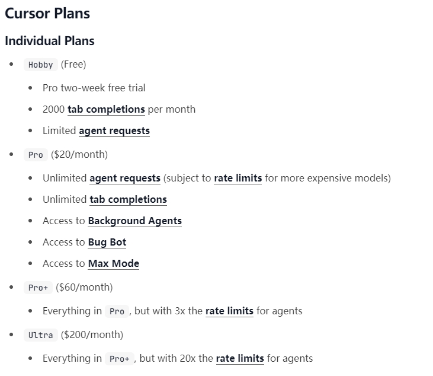Open Max Mode link
The width and height of the screenshot is (433, 376).
click(x=114, y=263)
